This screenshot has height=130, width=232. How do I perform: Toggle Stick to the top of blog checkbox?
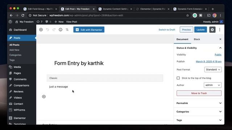click(x=178, y=78)
